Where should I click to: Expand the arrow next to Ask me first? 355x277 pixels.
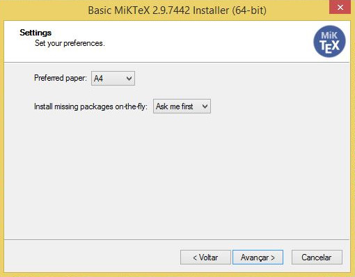[x=205, y=106]
